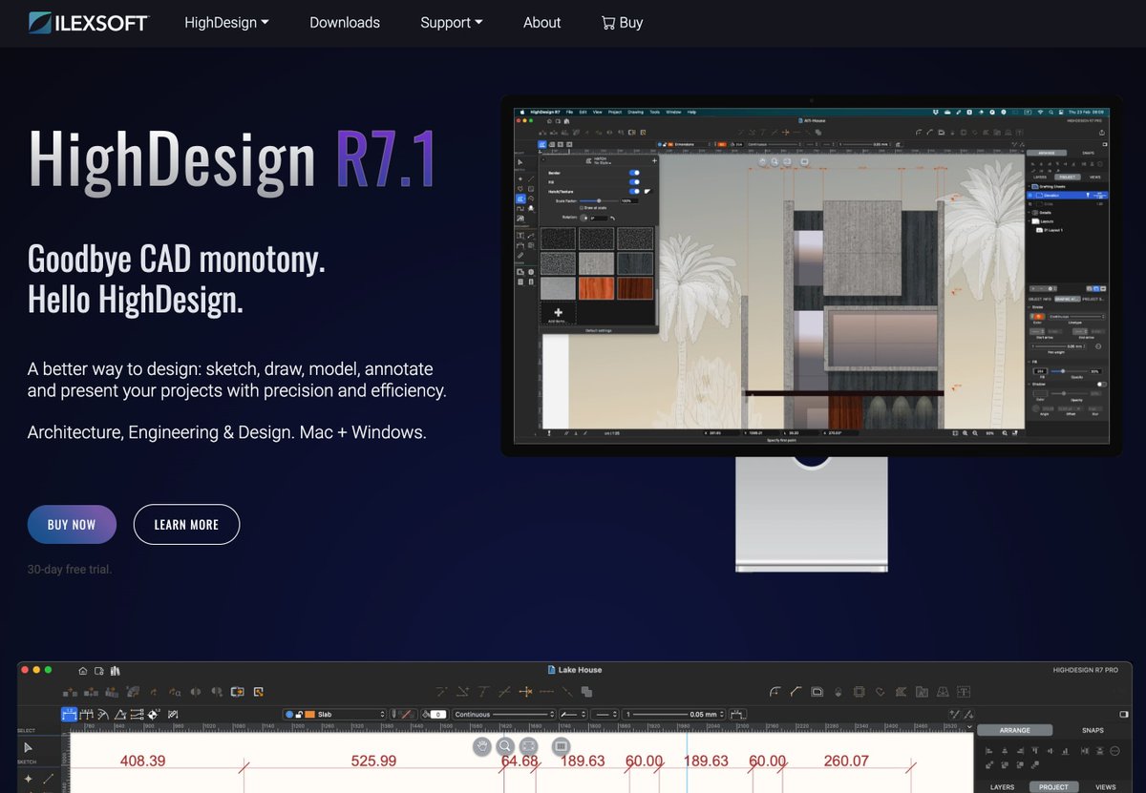Image resolution: width=1146 pixels, height=793 pixels.
Task: Open the File menu in monitor screenshot
Action: pyautogui.click(x=569, y=112)
